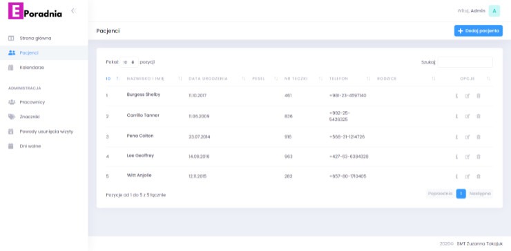Click the Następna pagination button
The height and width of the screenshot is (251, 511).
[480, 194]
